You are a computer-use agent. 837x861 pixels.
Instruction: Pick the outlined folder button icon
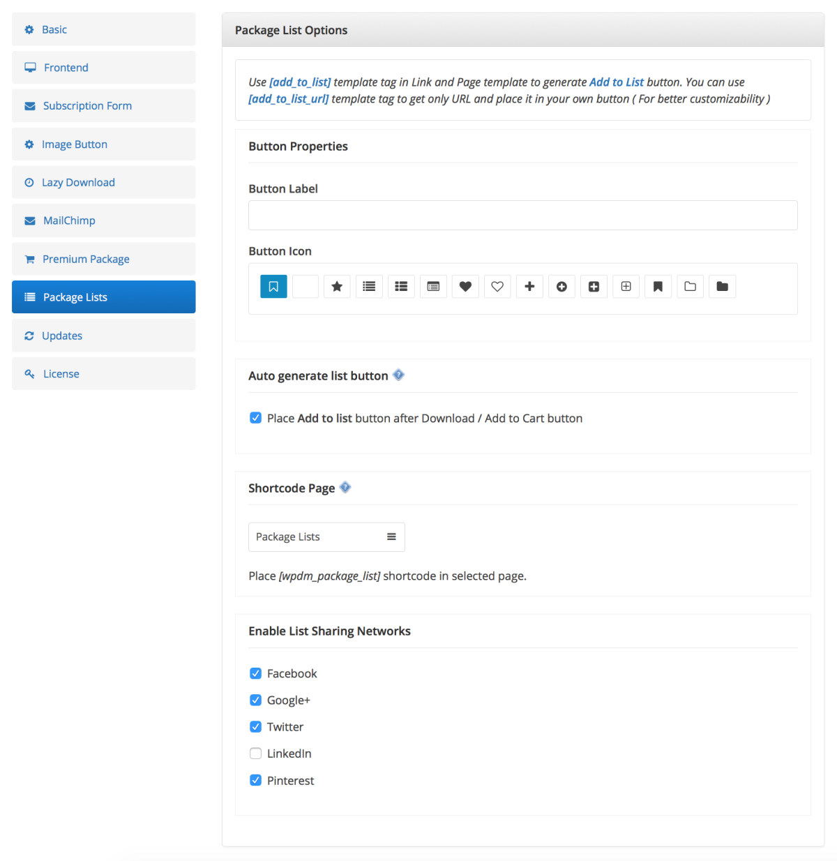[x=690, y=287]
